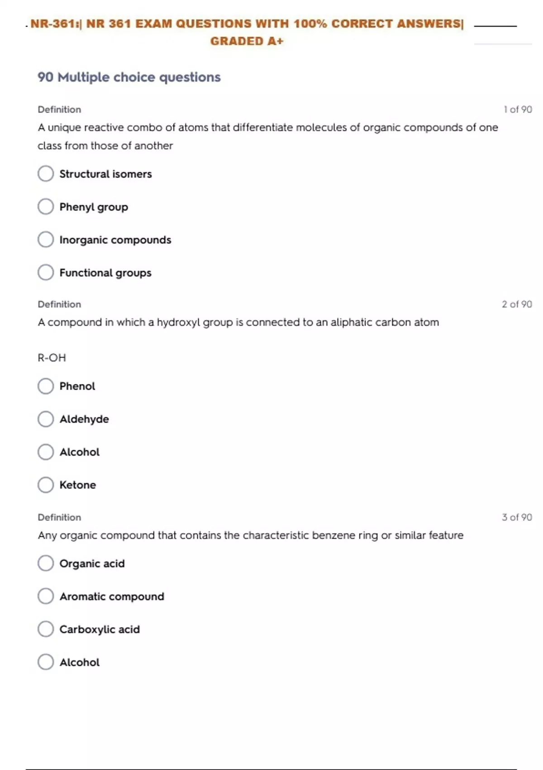
Task: Select the Organic acid option
Action: tap(46, 563)
